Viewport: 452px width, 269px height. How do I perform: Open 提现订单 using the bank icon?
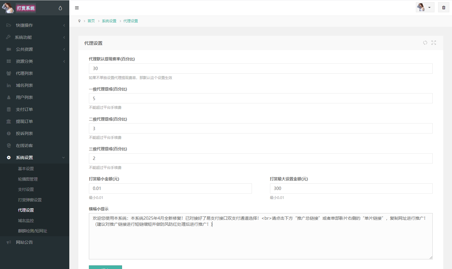(x=8, y=121)
